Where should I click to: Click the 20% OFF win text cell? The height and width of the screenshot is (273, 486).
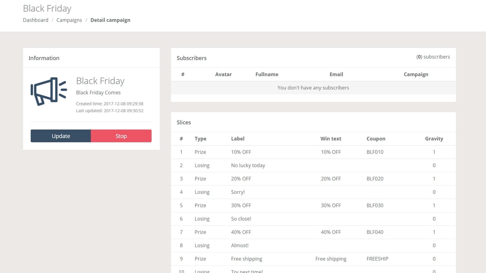(x=331, y=179)
